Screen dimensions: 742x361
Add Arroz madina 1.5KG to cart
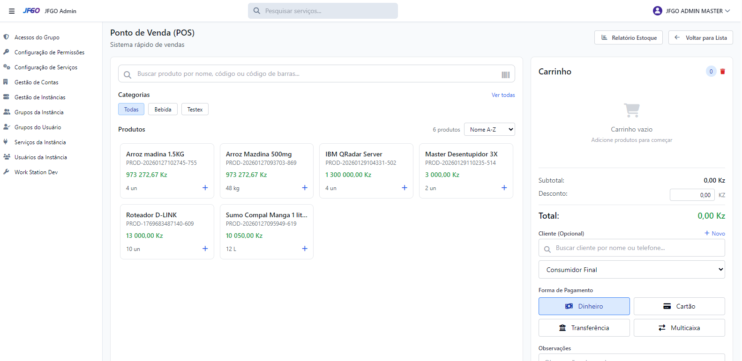coord(205,188)
